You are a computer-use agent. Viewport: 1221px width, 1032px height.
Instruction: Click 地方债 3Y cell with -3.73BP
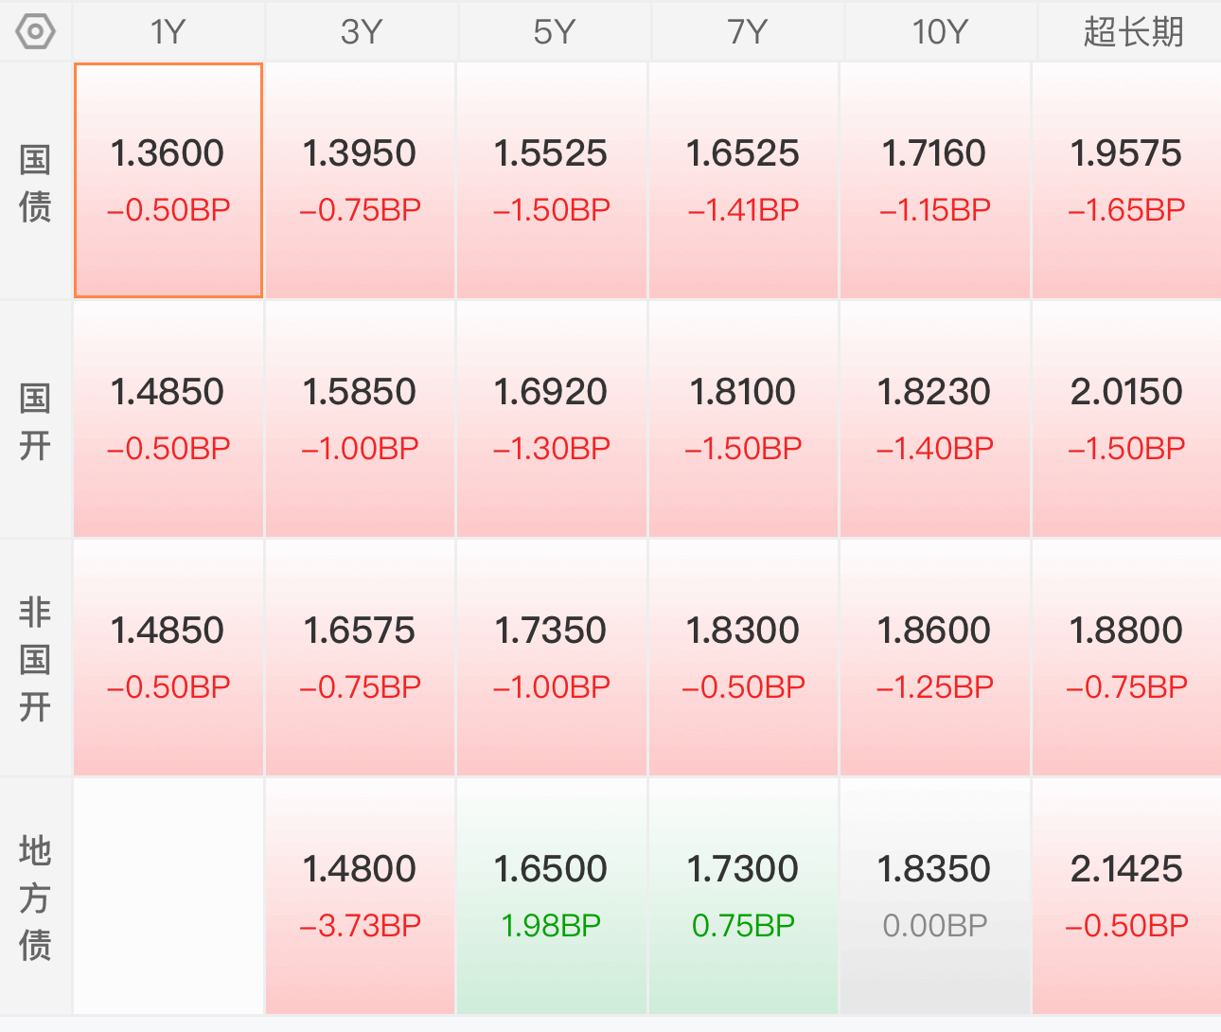coord(360,897)
